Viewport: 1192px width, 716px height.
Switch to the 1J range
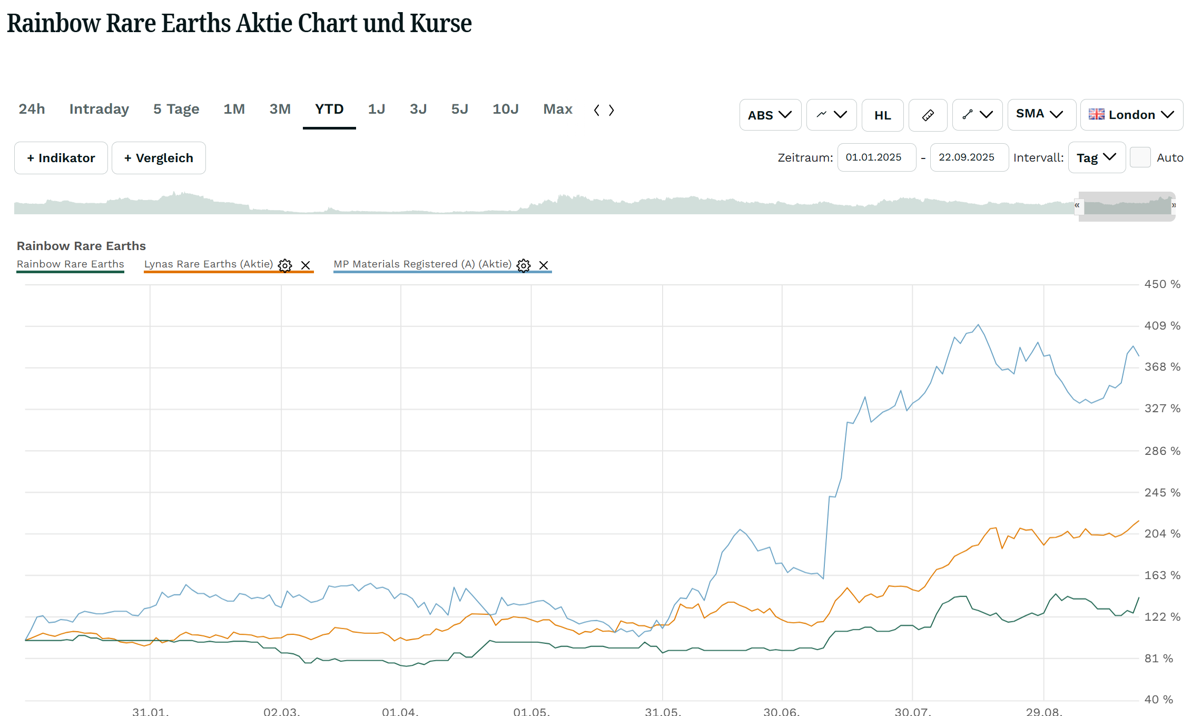pyautogui.click(x=376, y=109)
